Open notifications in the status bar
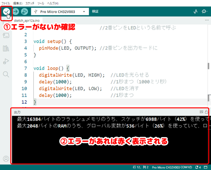The image size is (211, 170). [x=198, y=167]
